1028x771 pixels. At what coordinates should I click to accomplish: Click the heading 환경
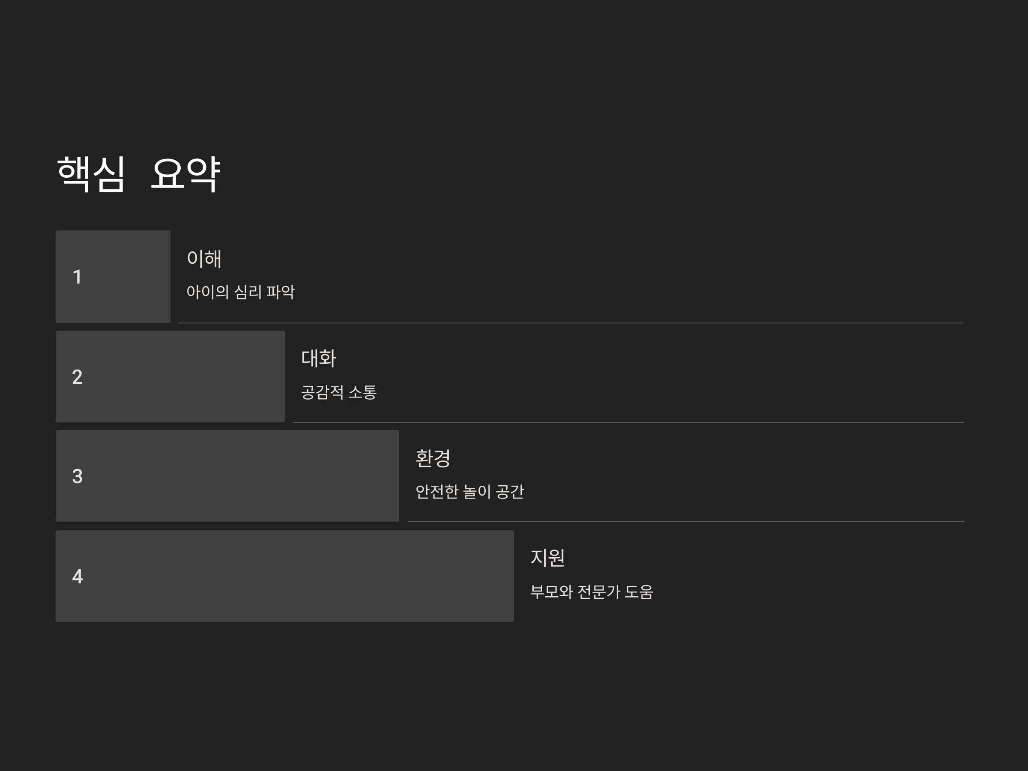point(433,458)
